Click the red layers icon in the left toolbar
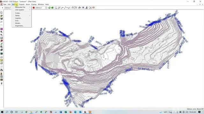This screenshot has width=204, height=114. pyautogui.click(x=2, y=41)
